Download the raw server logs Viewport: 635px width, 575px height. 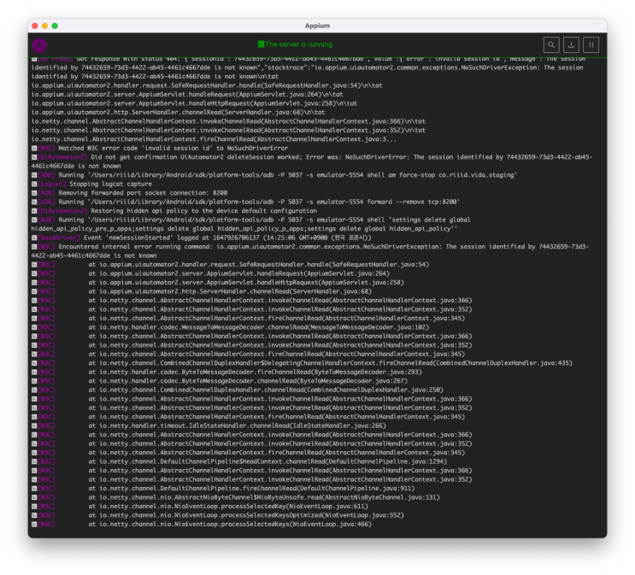[x=571, y=45]
